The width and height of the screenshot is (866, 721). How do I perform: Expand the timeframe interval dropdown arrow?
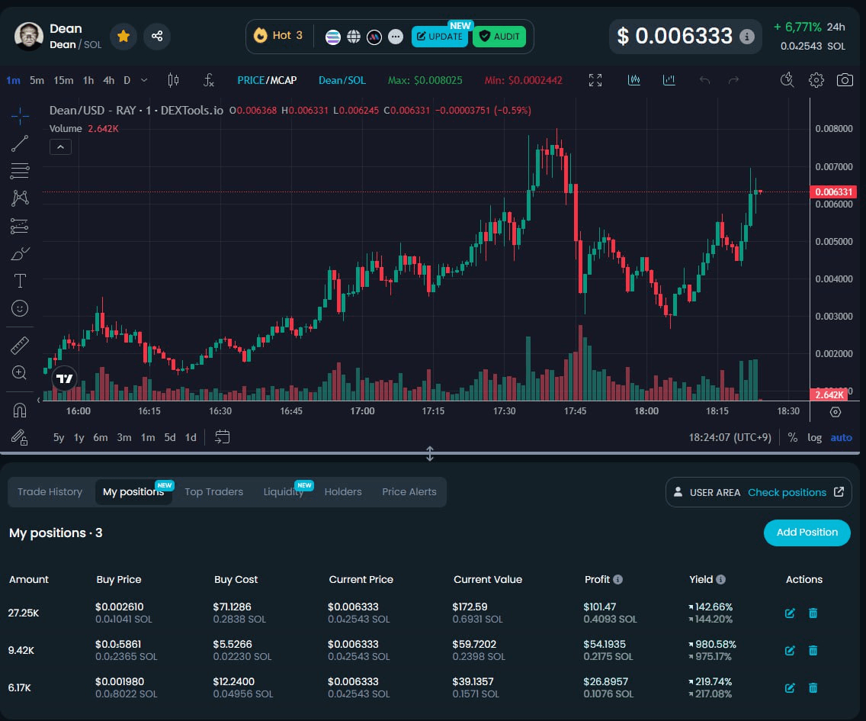[144, 80]
